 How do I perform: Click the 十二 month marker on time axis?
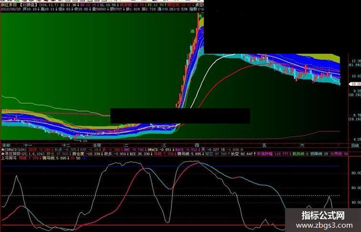point(66,146)
